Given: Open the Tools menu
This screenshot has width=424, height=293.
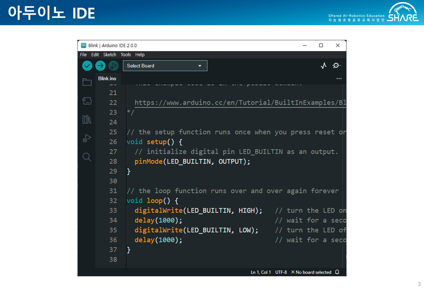Looking at the screenshot, I should tap(126, 55).
